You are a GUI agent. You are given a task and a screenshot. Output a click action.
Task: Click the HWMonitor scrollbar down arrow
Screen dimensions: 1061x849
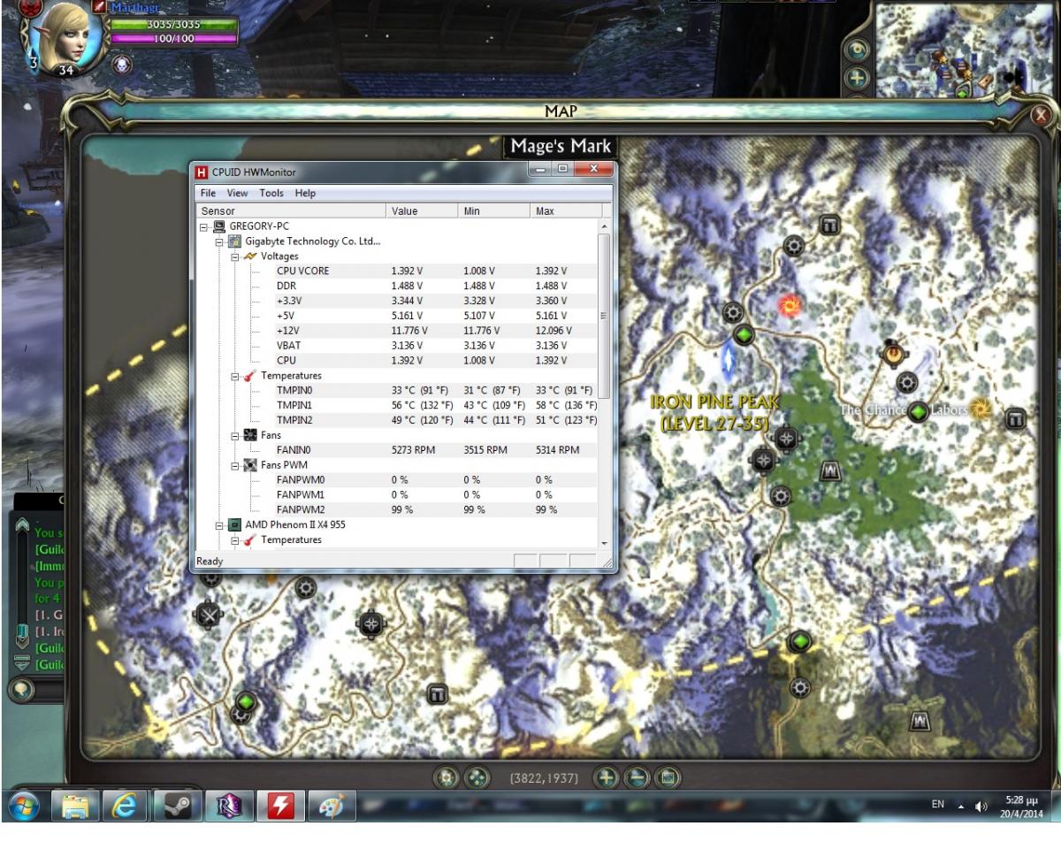click(x=605, y=542)
